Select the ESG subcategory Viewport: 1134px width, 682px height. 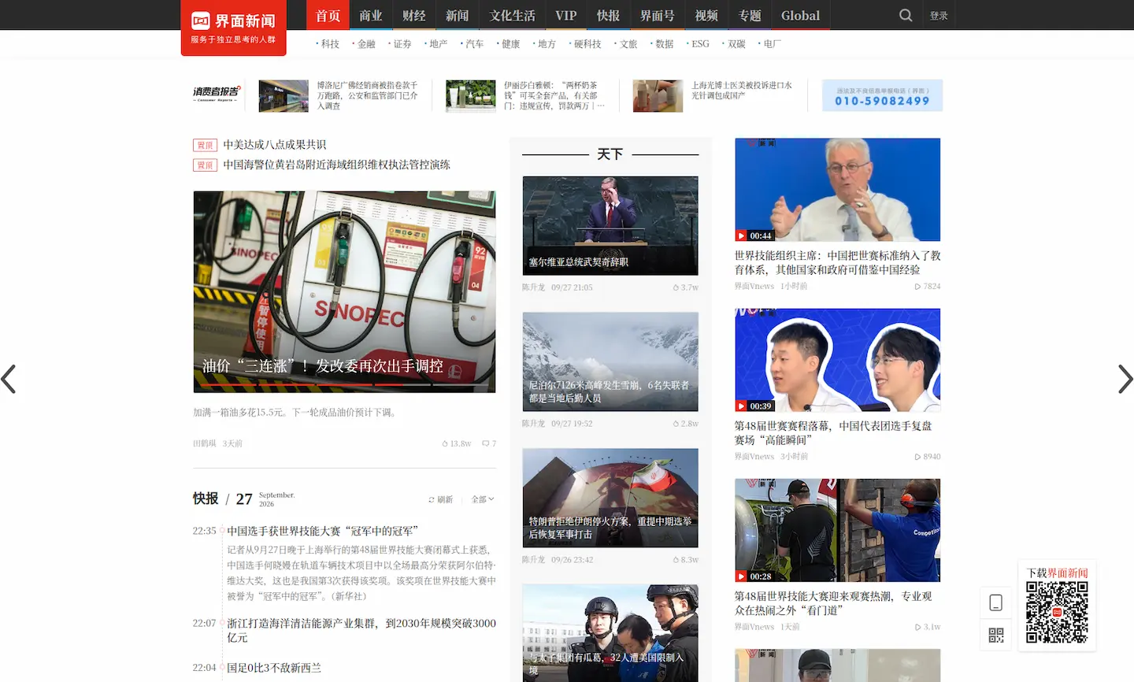(x=700, y=44)
